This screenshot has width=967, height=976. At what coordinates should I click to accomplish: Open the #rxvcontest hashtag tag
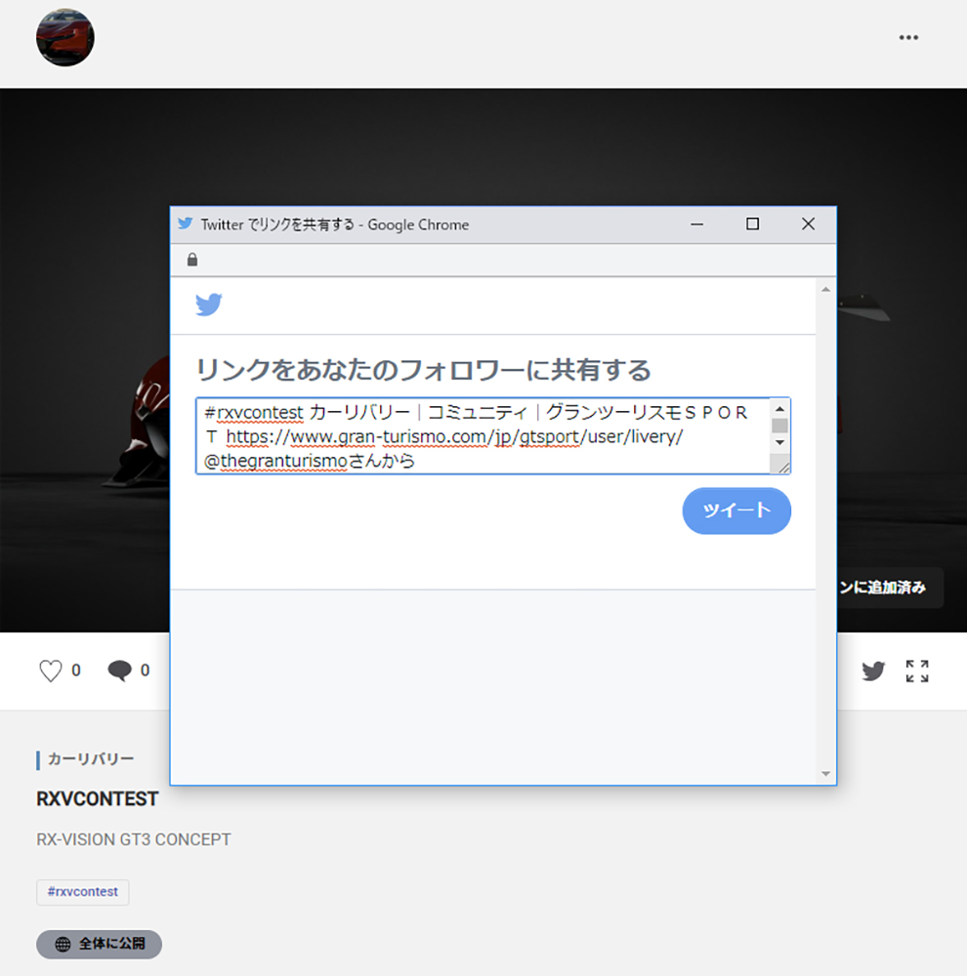click(x=83, y=892)
